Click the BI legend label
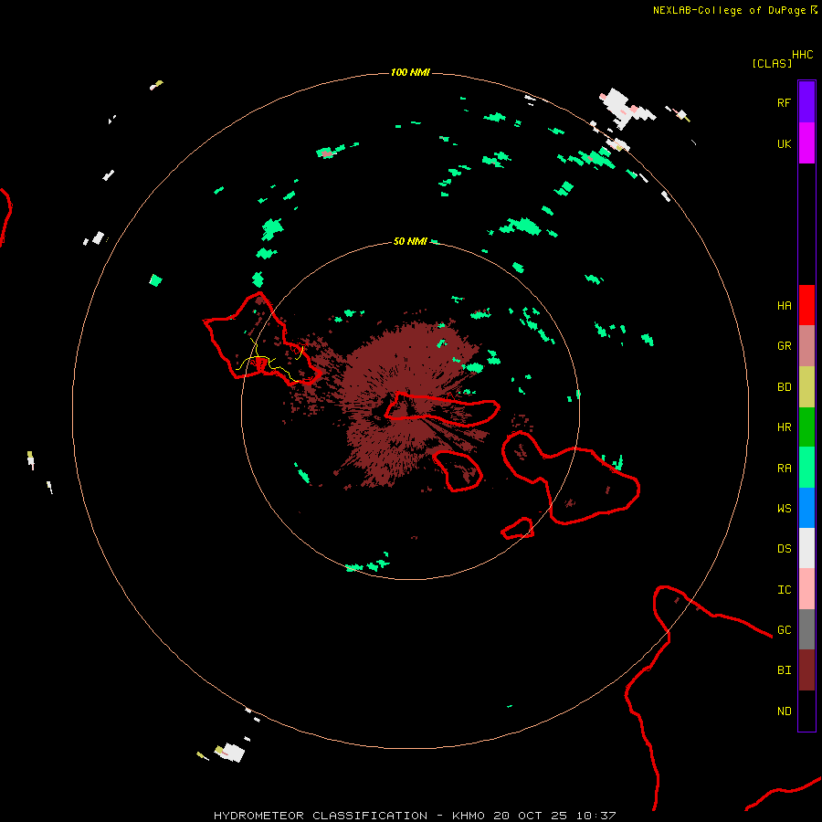822x822 pixels. click(784, 670)
